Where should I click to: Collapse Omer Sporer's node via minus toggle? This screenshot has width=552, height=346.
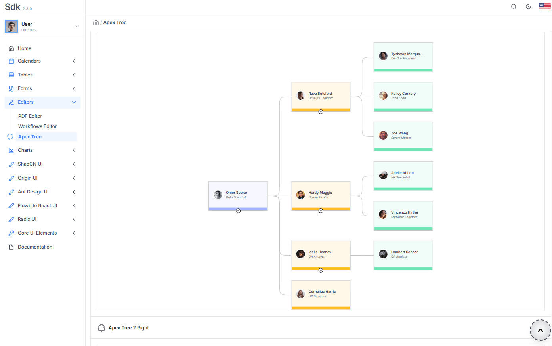click(x=238, y=211)
